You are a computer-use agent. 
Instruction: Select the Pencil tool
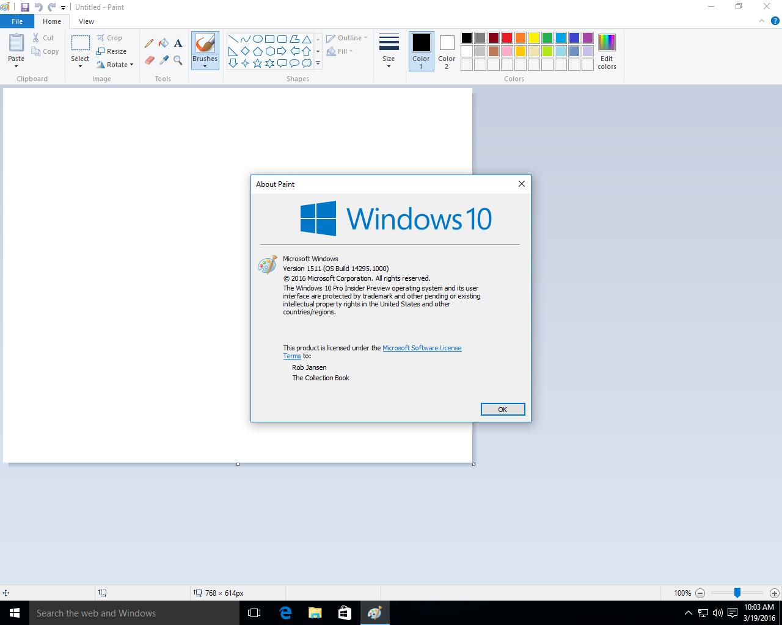tap(149, 43)
